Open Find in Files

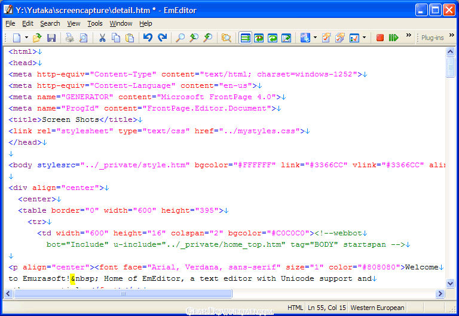coord(227,38)
